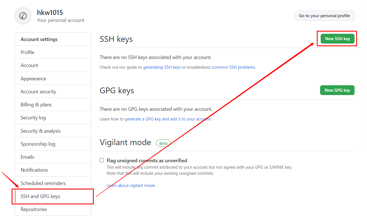367x216 pixels.
Task: Open Account security settings
Action: point(53,92)
